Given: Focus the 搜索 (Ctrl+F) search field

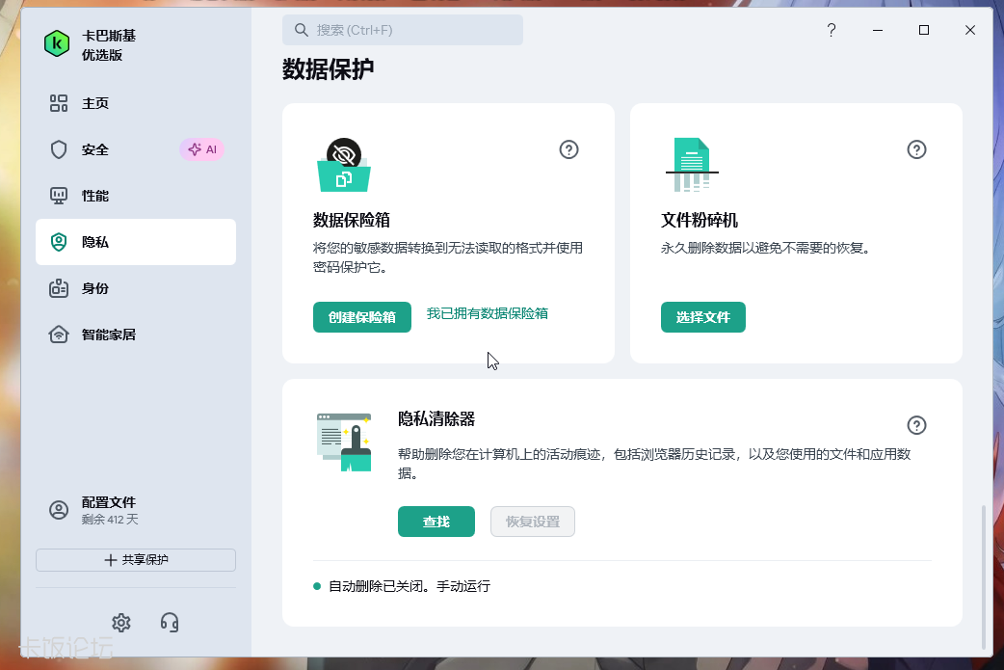Looking at the screenshot, I should (403, 30).
